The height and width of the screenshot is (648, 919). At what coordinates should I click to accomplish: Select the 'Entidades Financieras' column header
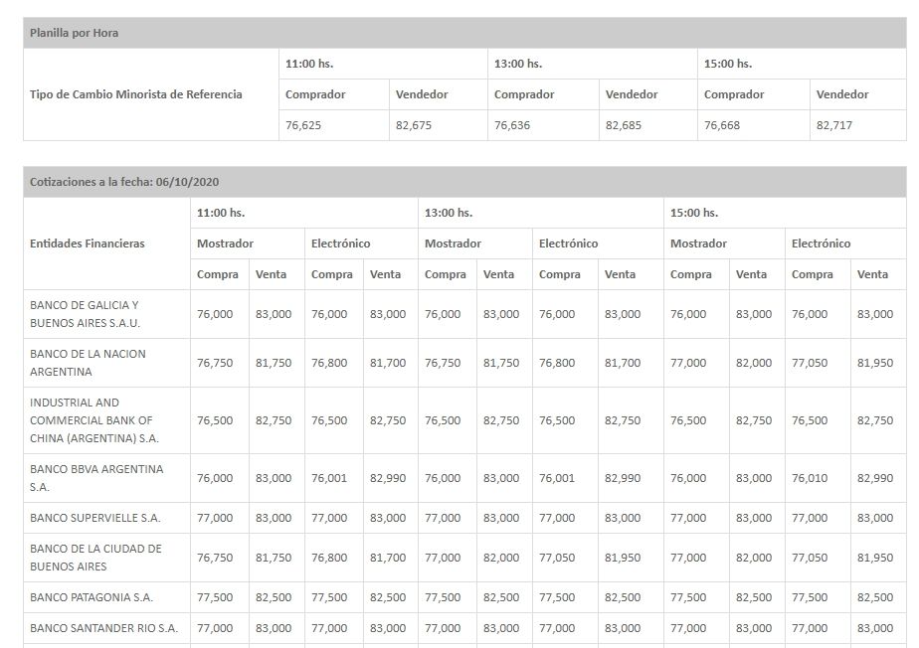(88, 243)
